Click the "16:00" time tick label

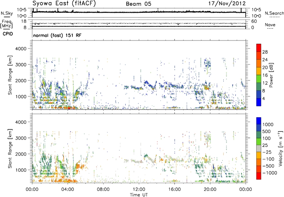coord(174,190)
